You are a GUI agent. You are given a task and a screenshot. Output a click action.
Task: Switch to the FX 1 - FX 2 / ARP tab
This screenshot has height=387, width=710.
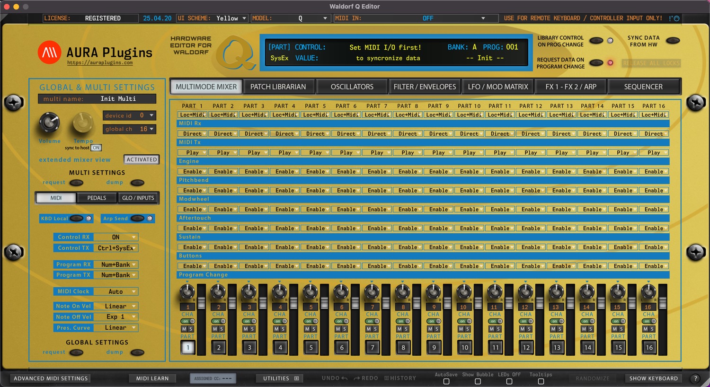pyautogui.click(x=571, y=87)
